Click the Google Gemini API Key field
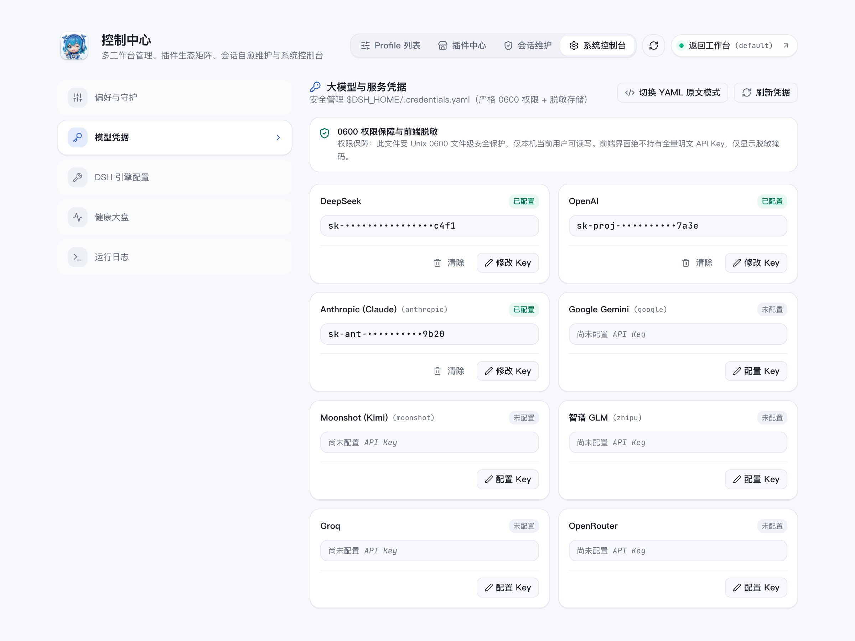Viewport: 855px width, 641px height. [x=678, y=334]
